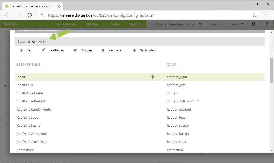Image resolution: width=274 pixels, height=163 pixels.
Task: Expand the Endkundenwebshop - Deutsch dropdown
Action: [176, 24]
